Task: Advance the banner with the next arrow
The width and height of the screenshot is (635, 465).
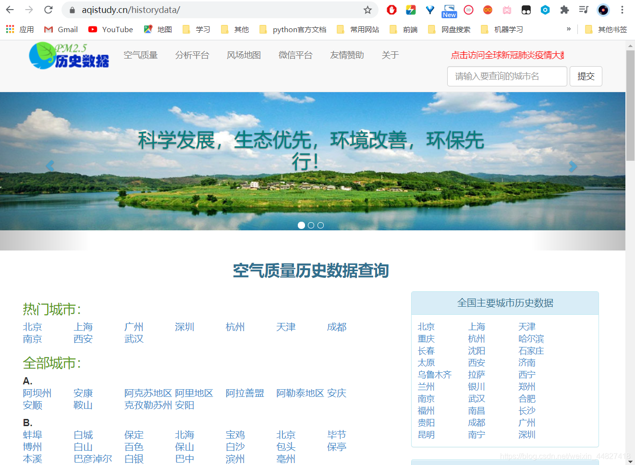Action: 573,166
